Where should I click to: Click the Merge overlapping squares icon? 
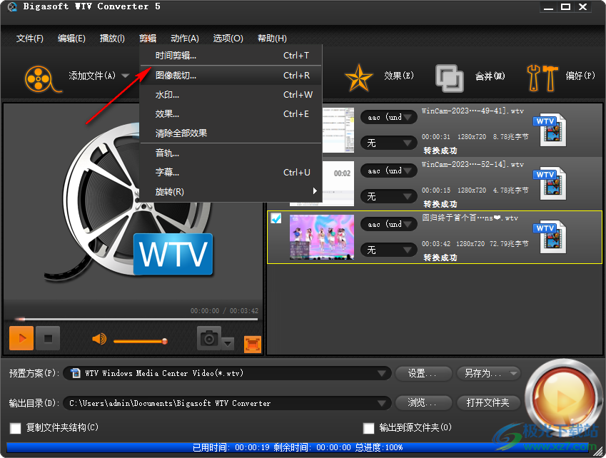tap(449, 78)
